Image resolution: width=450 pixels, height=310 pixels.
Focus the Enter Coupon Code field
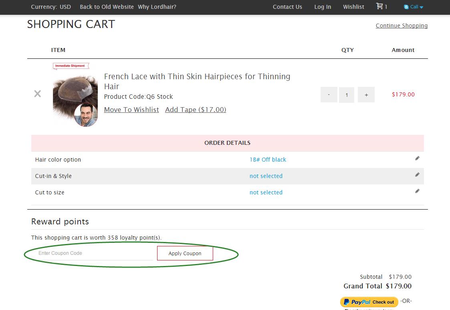click(x=94, y=253)
